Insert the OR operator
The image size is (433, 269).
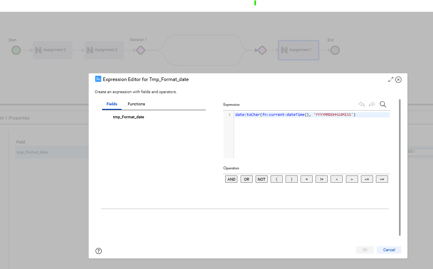[x=247, y=179]
